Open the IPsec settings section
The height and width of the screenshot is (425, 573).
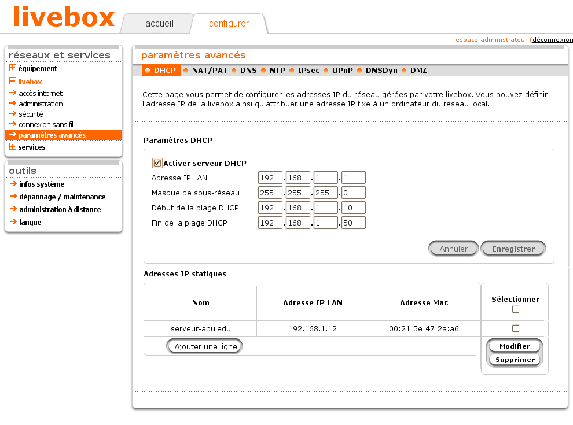pyautogui.click(x=308, y=70)
